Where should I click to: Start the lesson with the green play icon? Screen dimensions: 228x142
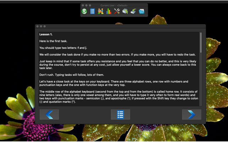pyautogui.click(x=84, y=11)
